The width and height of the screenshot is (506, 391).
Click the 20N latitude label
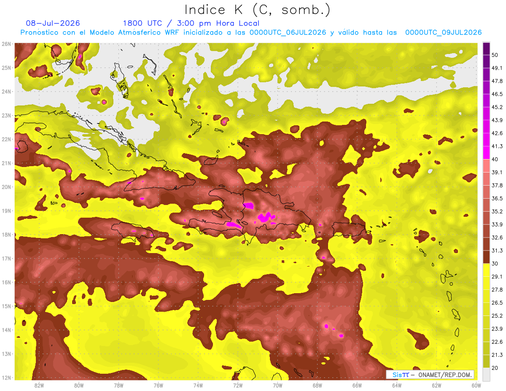pos(6,187)
